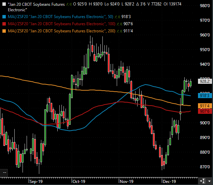Viewport: 213px width, 185px height.
Task: Click the "OI 139174" open interest value
Action: pyautogui.click(x=172, y=4)
